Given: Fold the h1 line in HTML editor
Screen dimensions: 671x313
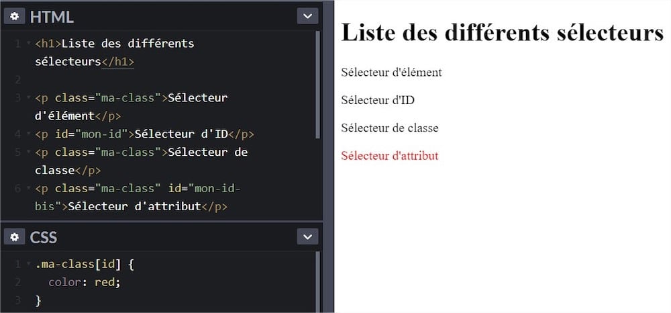Looking at the screenshot, I should click(x=28, y=44).
